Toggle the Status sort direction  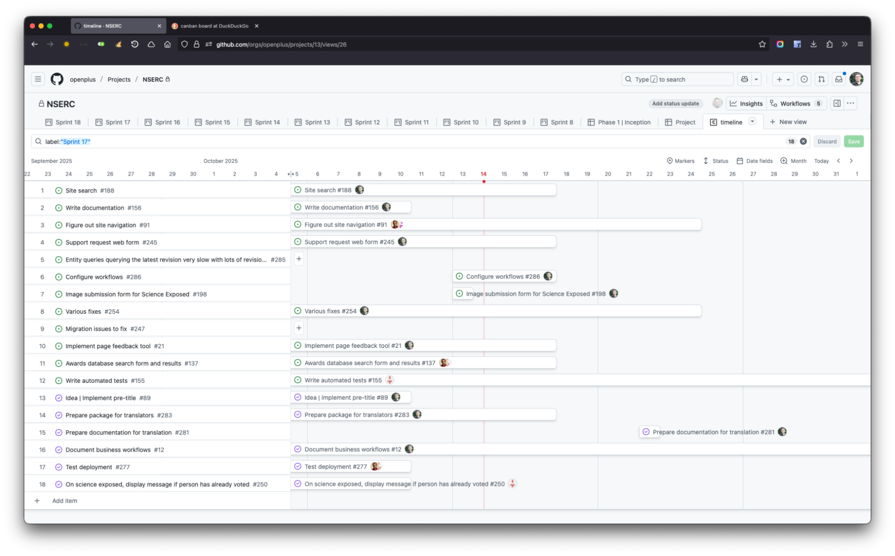(715, 161)
